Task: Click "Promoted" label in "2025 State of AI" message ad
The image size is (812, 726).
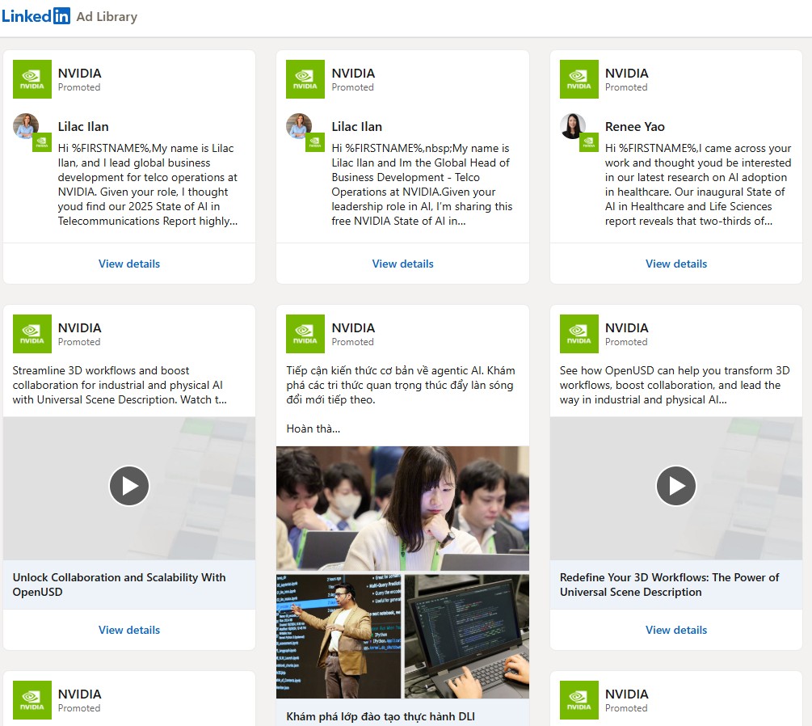Action: 79,87
